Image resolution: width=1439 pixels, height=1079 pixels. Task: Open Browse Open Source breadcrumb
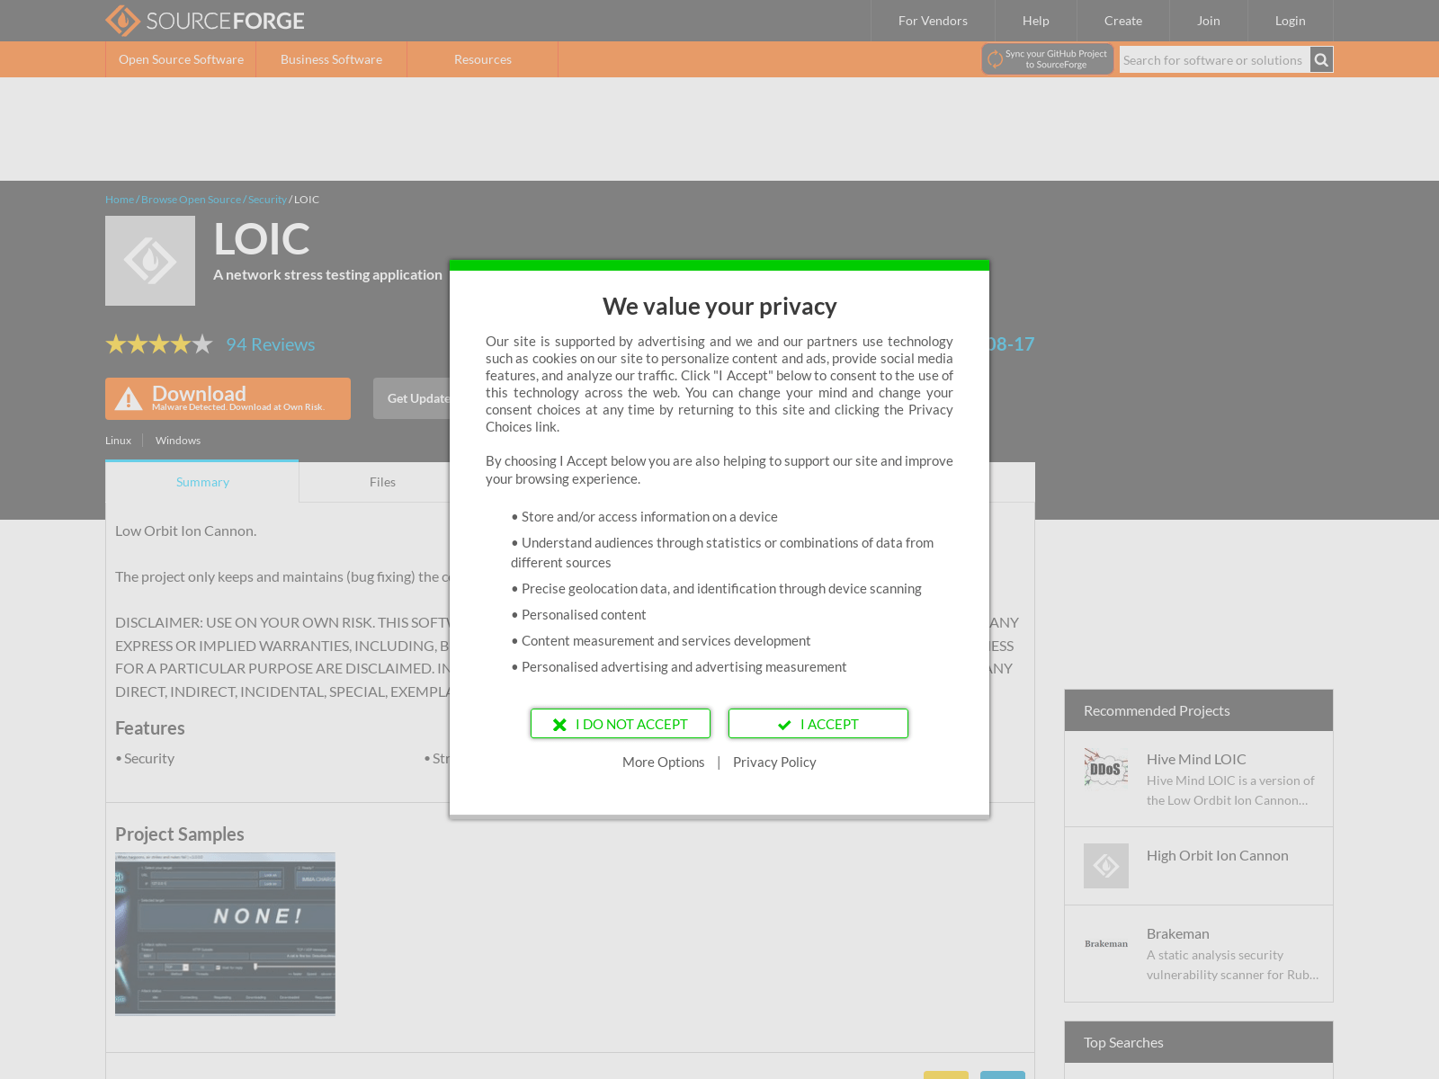pos(191,200)
